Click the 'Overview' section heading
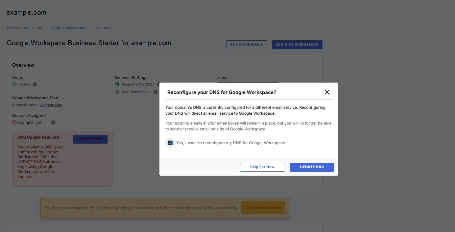Screen dimensions: 455x232 [23, 65]
